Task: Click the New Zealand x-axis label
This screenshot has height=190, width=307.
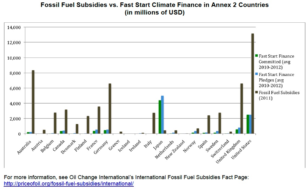Action: tap(175, 150)
